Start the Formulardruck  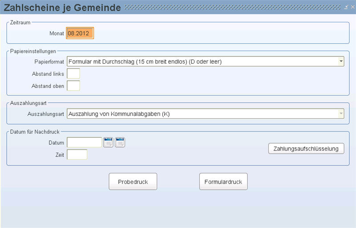(x=223, y=181)
